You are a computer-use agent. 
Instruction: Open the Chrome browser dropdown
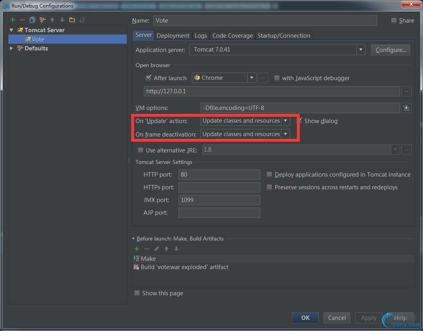point(251,78)
